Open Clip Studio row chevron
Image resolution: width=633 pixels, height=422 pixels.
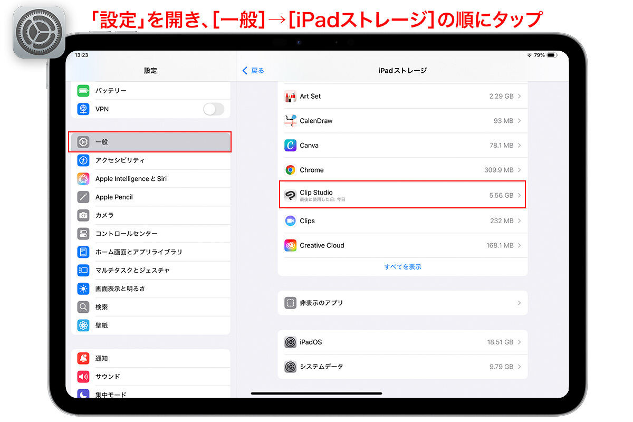[x=520, y=195]
